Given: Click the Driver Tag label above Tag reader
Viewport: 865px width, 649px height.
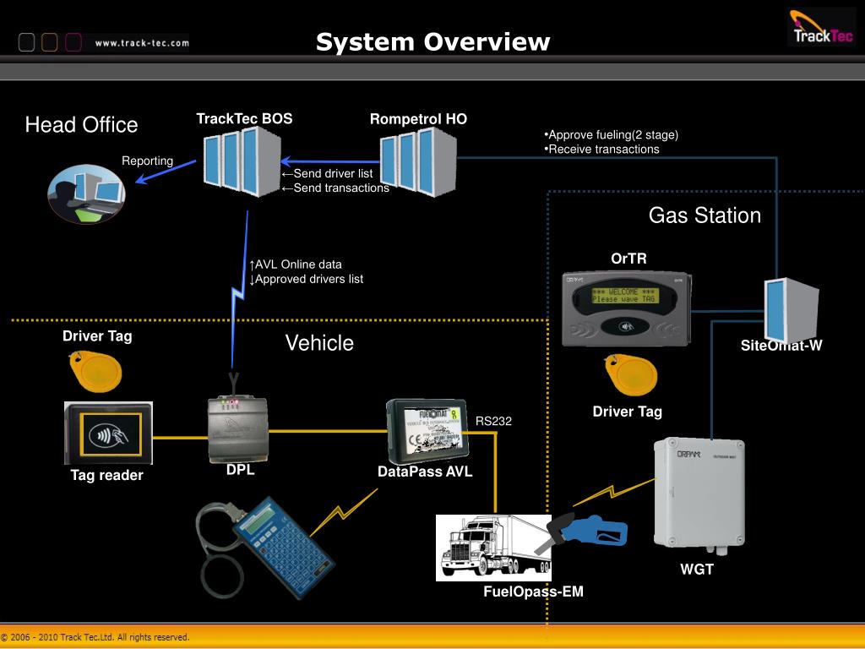Looking at the screenshot, I should coord(97,336).
